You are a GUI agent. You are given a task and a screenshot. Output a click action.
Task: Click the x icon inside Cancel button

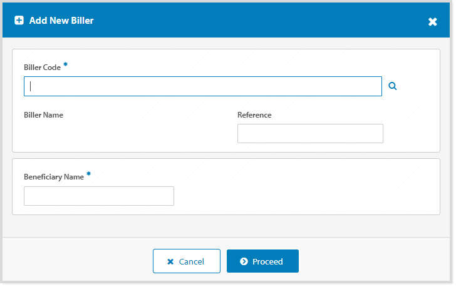(x=170, y=262)
